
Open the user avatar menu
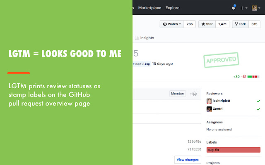pyautogui.click(x=256, y=8)
